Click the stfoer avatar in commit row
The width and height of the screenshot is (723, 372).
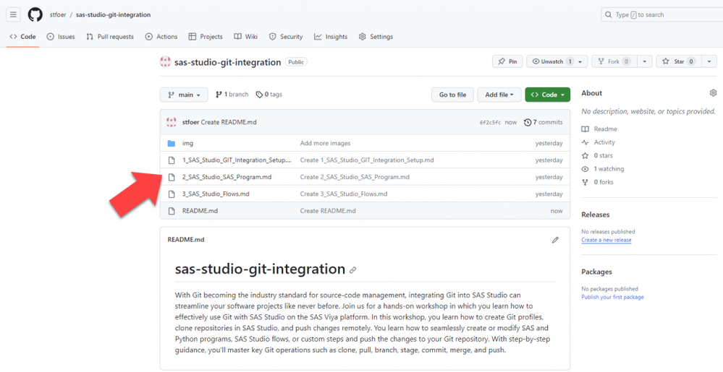tap(172, 122)
